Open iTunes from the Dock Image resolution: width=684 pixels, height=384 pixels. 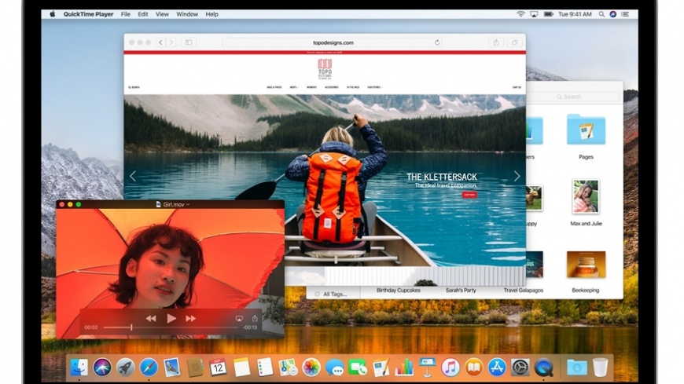tap(450, 368)
